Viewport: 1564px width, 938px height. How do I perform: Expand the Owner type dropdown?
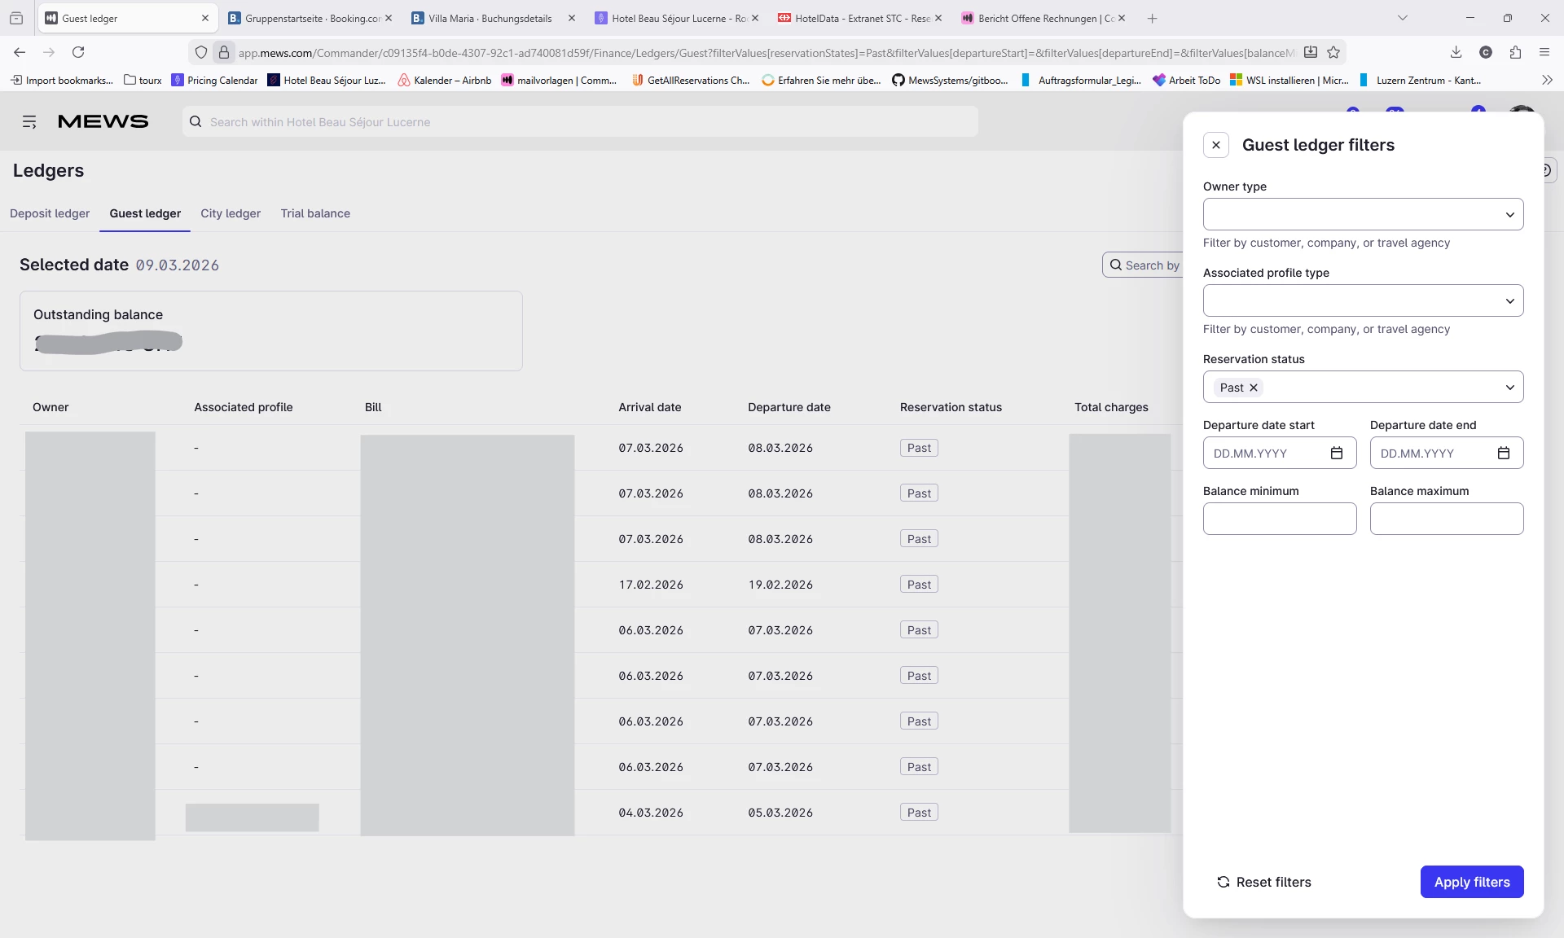pos(1363,214)
